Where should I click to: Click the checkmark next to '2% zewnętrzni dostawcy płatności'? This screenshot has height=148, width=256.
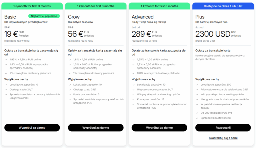point(6,73)
